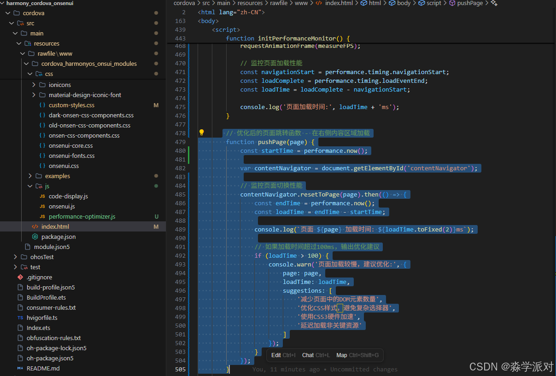This screenshot has height=376, width=556.
Task: Open obfuscation-rules.txt file
Action: [53, 338]
